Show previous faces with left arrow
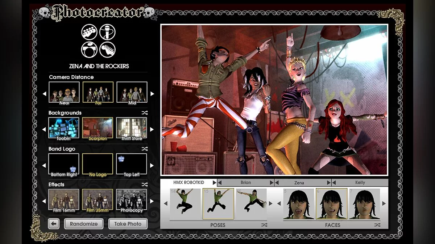The image size is (435, 244). [x=279, y=204]
